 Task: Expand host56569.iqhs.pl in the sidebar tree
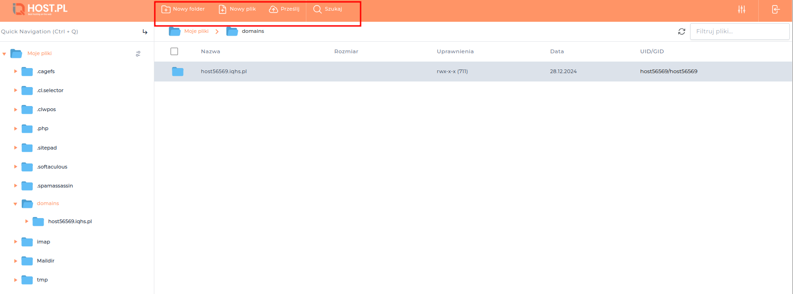[x=27, y=221]
